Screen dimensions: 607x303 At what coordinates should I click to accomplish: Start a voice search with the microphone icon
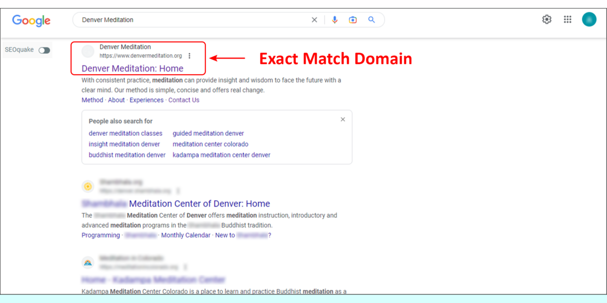[334, 19]
